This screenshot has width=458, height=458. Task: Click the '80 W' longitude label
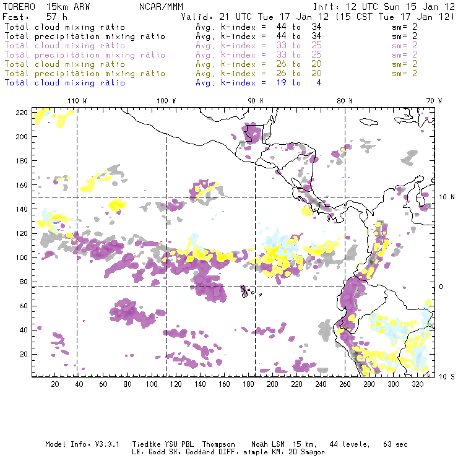(x=345, y=101)
